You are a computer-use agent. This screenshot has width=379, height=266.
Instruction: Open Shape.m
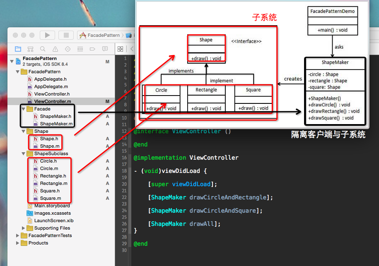pyautogui.click(x=50, y=146)
